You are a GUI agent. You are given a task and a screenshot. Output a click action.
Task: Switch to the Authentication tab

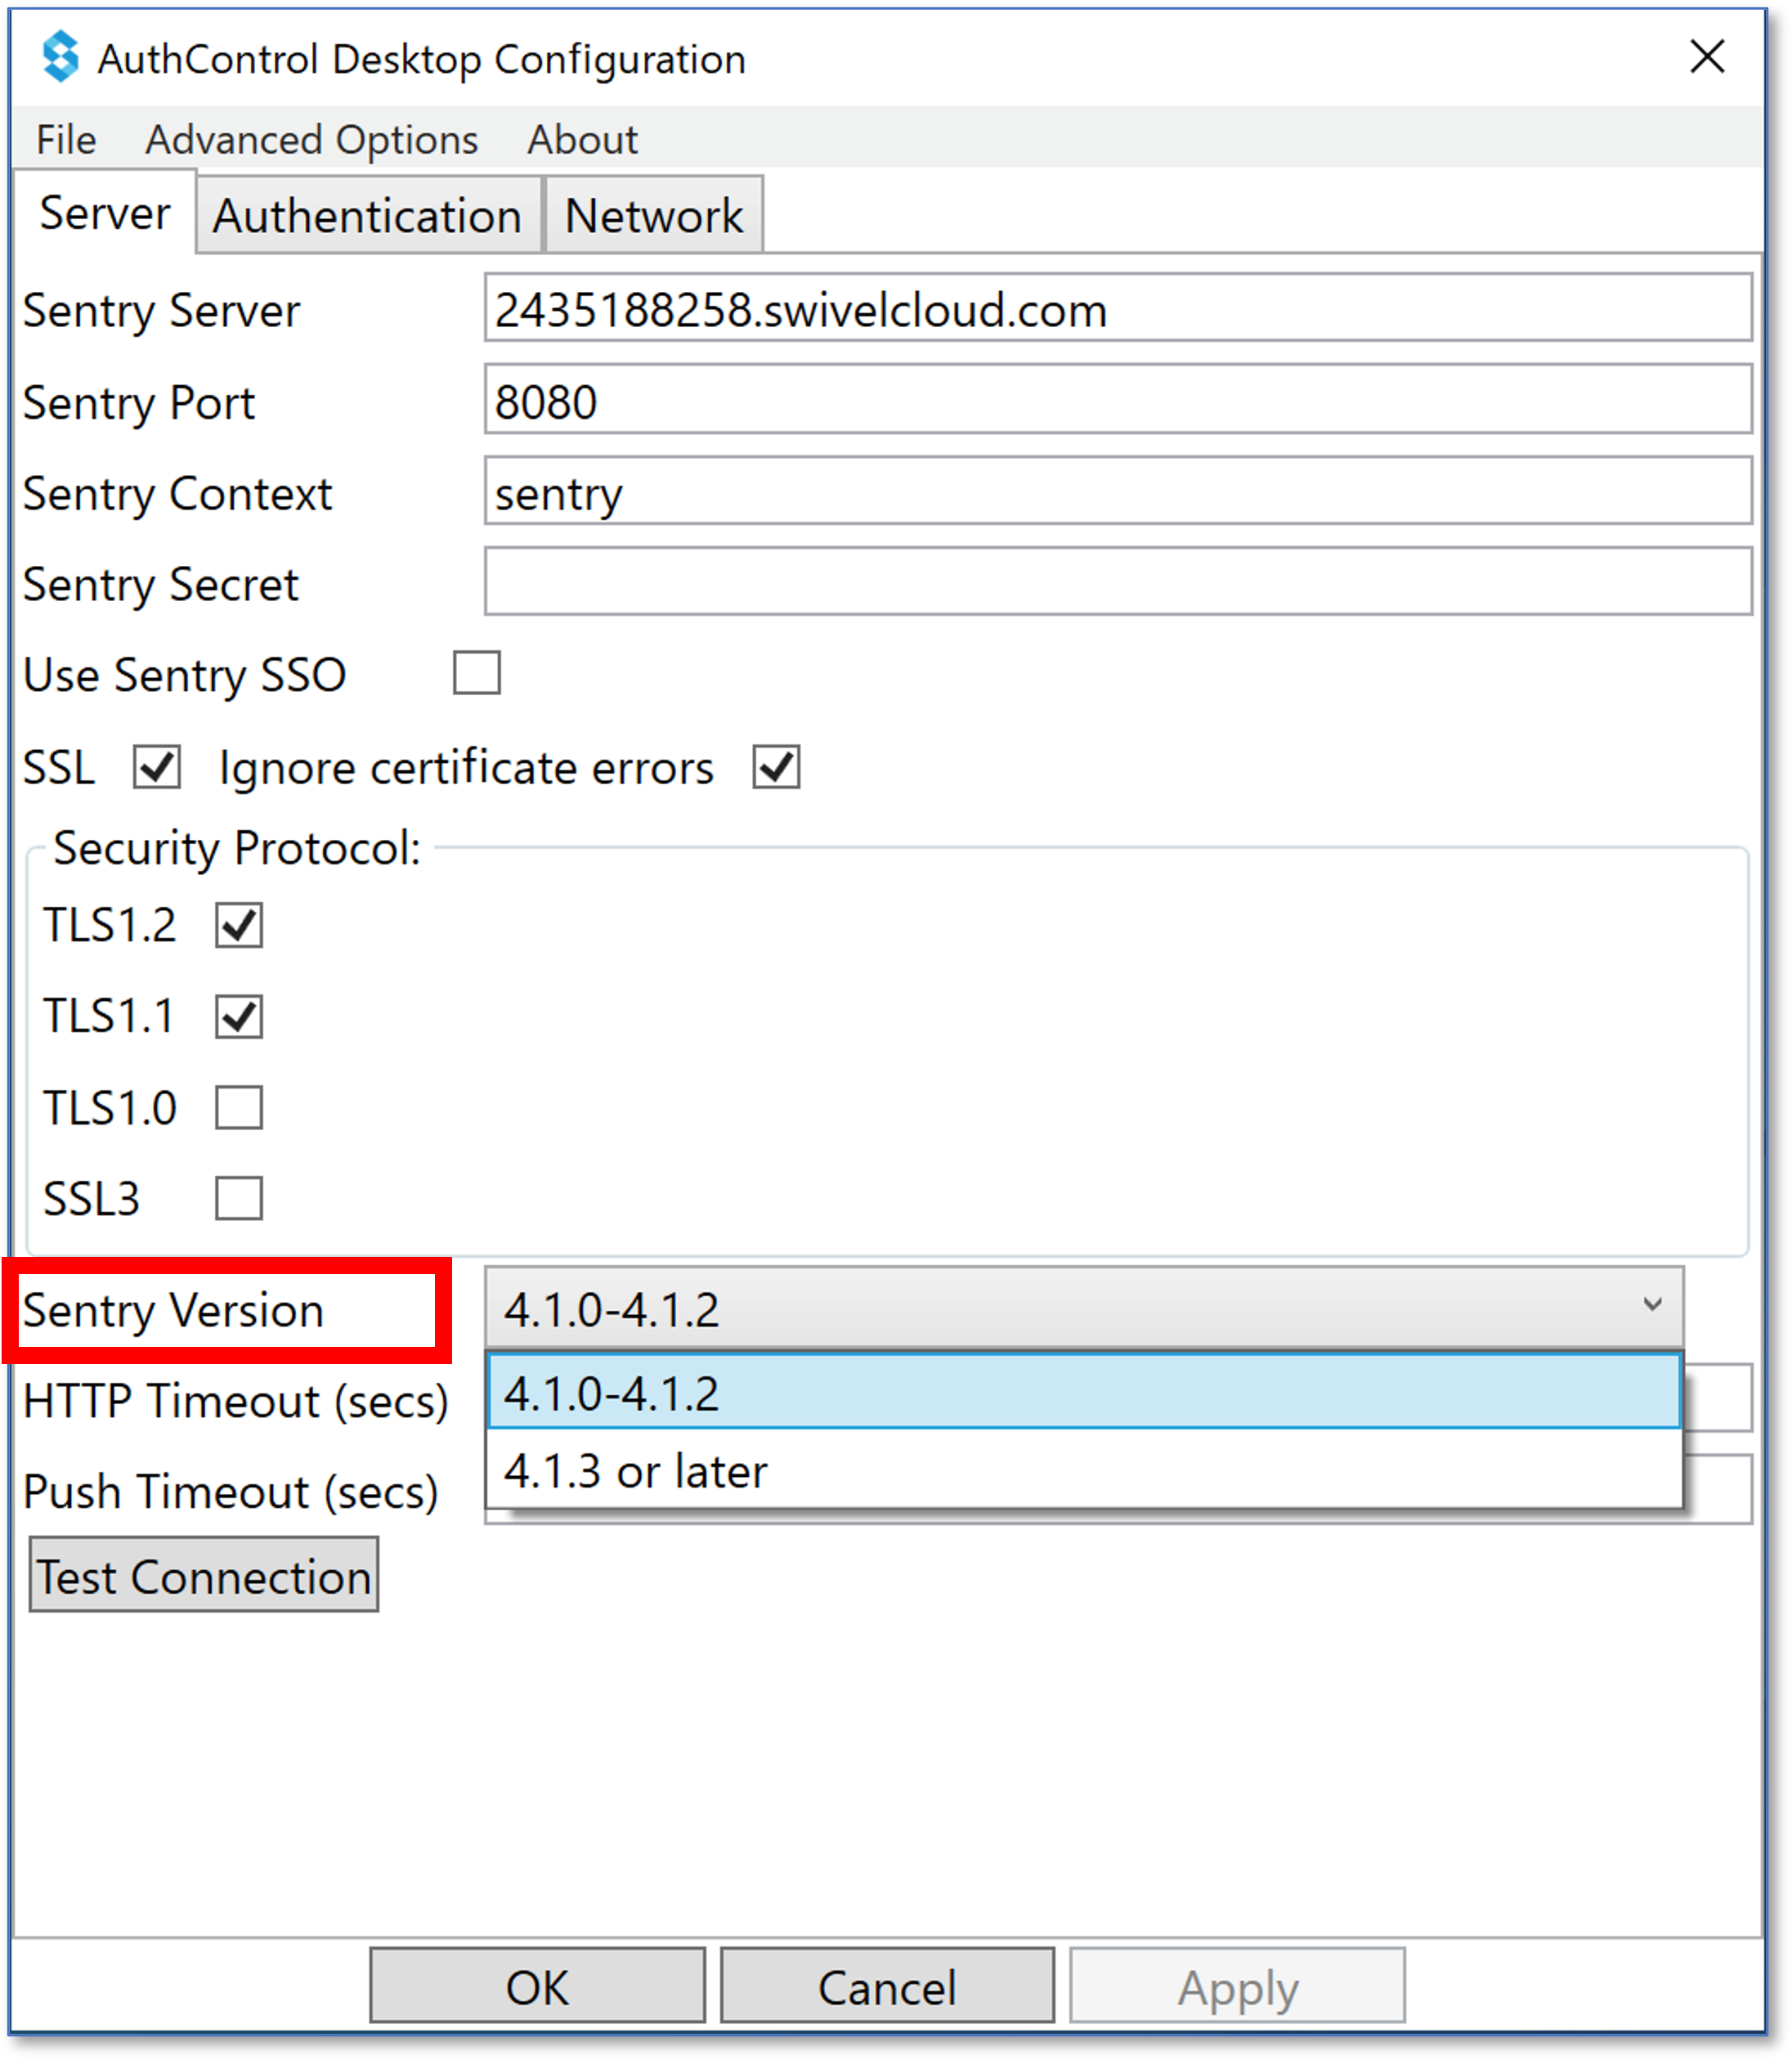(x=367, y=215)
